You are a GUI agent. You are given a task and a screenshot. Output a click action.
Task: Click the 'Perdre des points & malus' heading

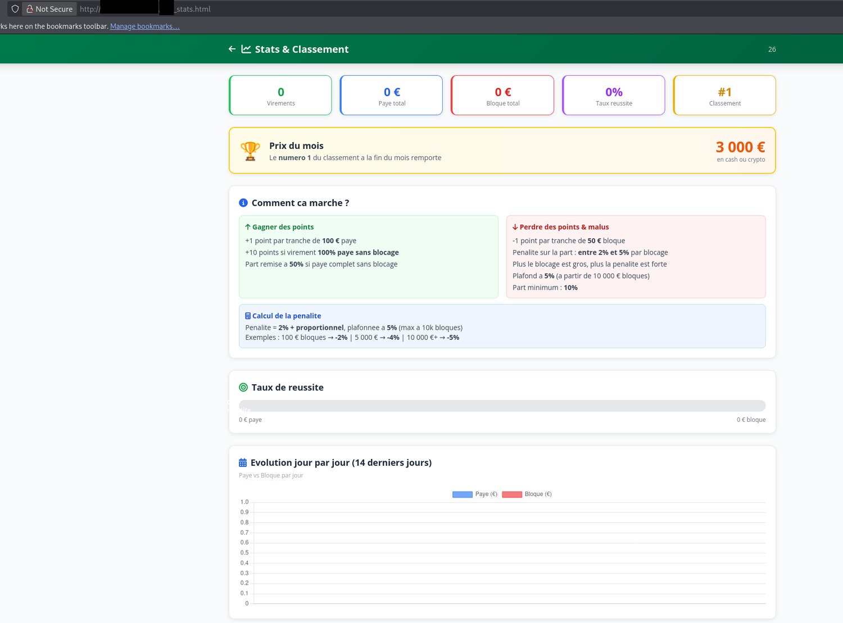[564, 227]
